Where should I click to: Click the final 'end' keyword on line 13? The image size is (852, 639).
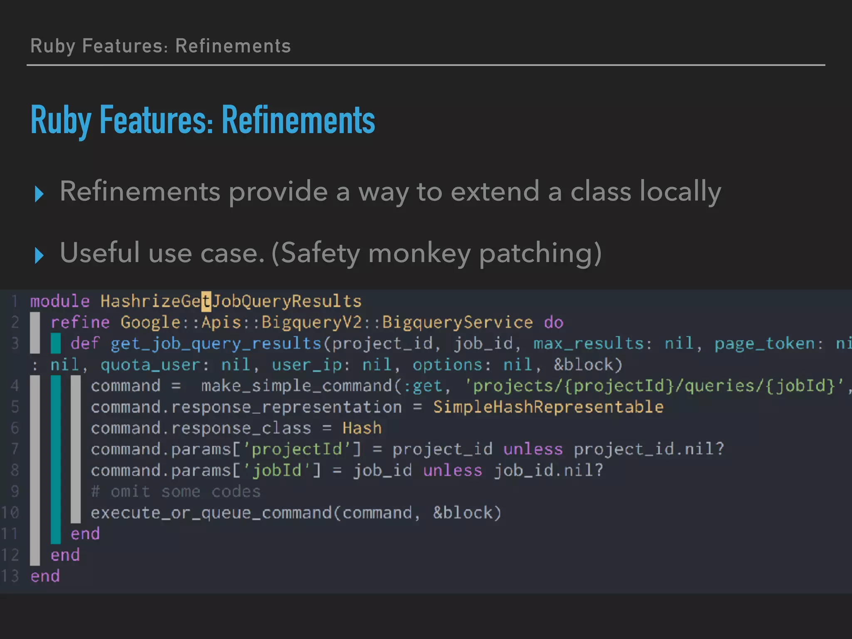(x=45, y=576)
